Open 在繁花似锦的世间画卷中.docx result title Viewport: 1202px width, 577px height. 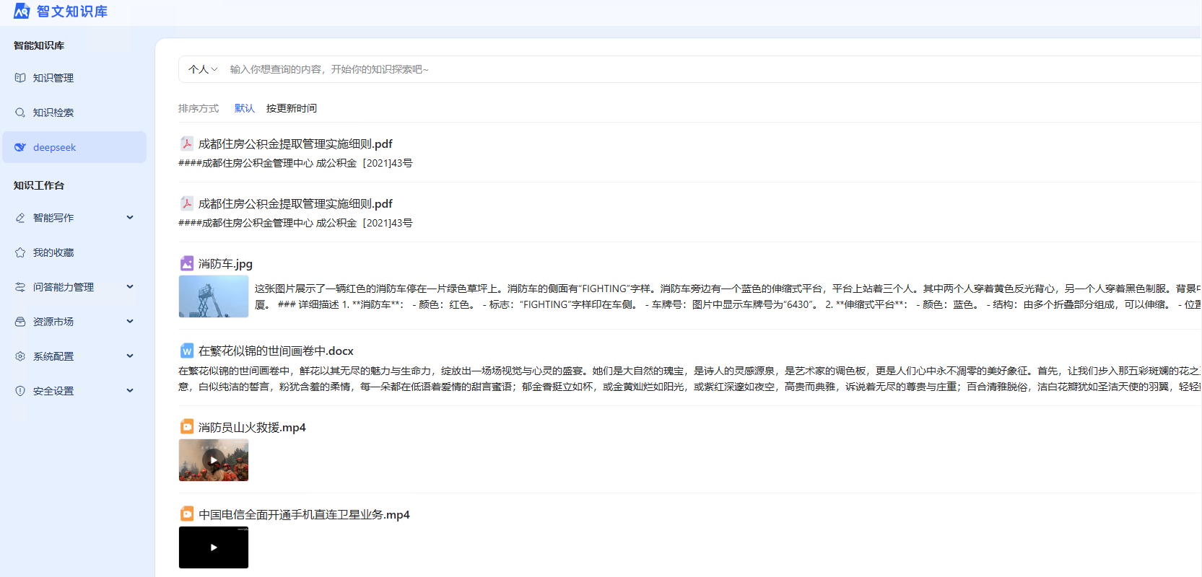(x=276, y=351)
